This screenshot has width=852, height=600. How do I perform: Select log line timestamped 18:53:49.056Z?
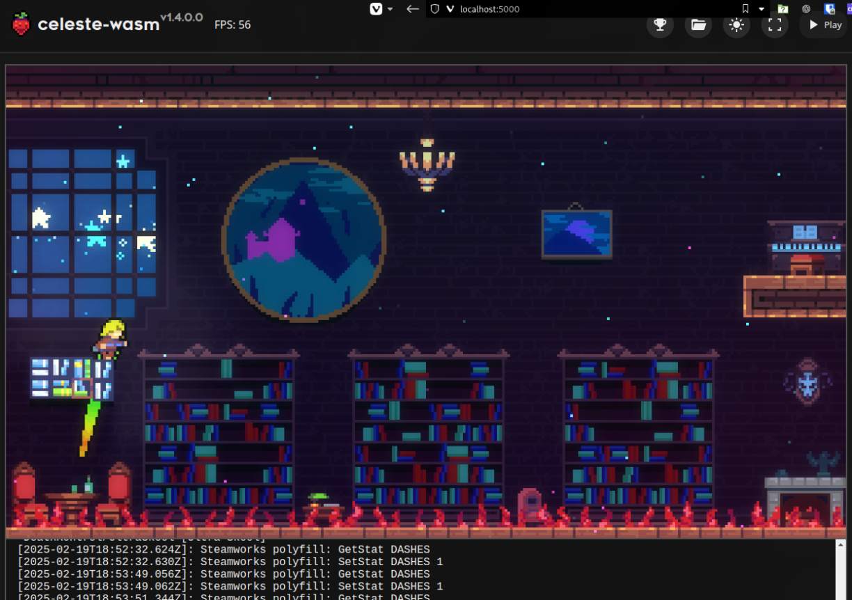(223, 574)
